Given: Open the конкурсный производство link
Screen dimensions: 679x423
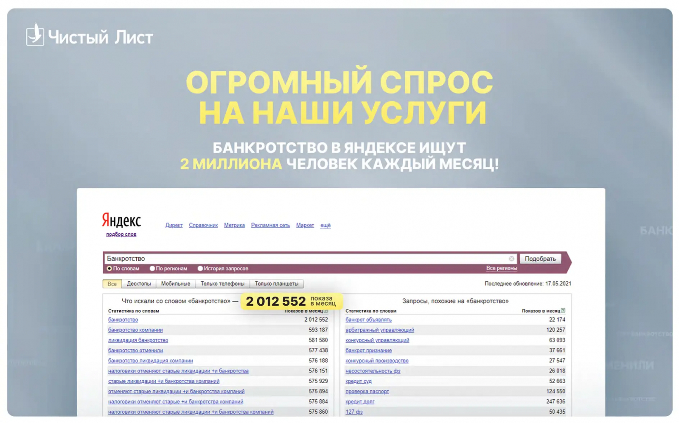Looking at the screenshot, I should [377, 361].
